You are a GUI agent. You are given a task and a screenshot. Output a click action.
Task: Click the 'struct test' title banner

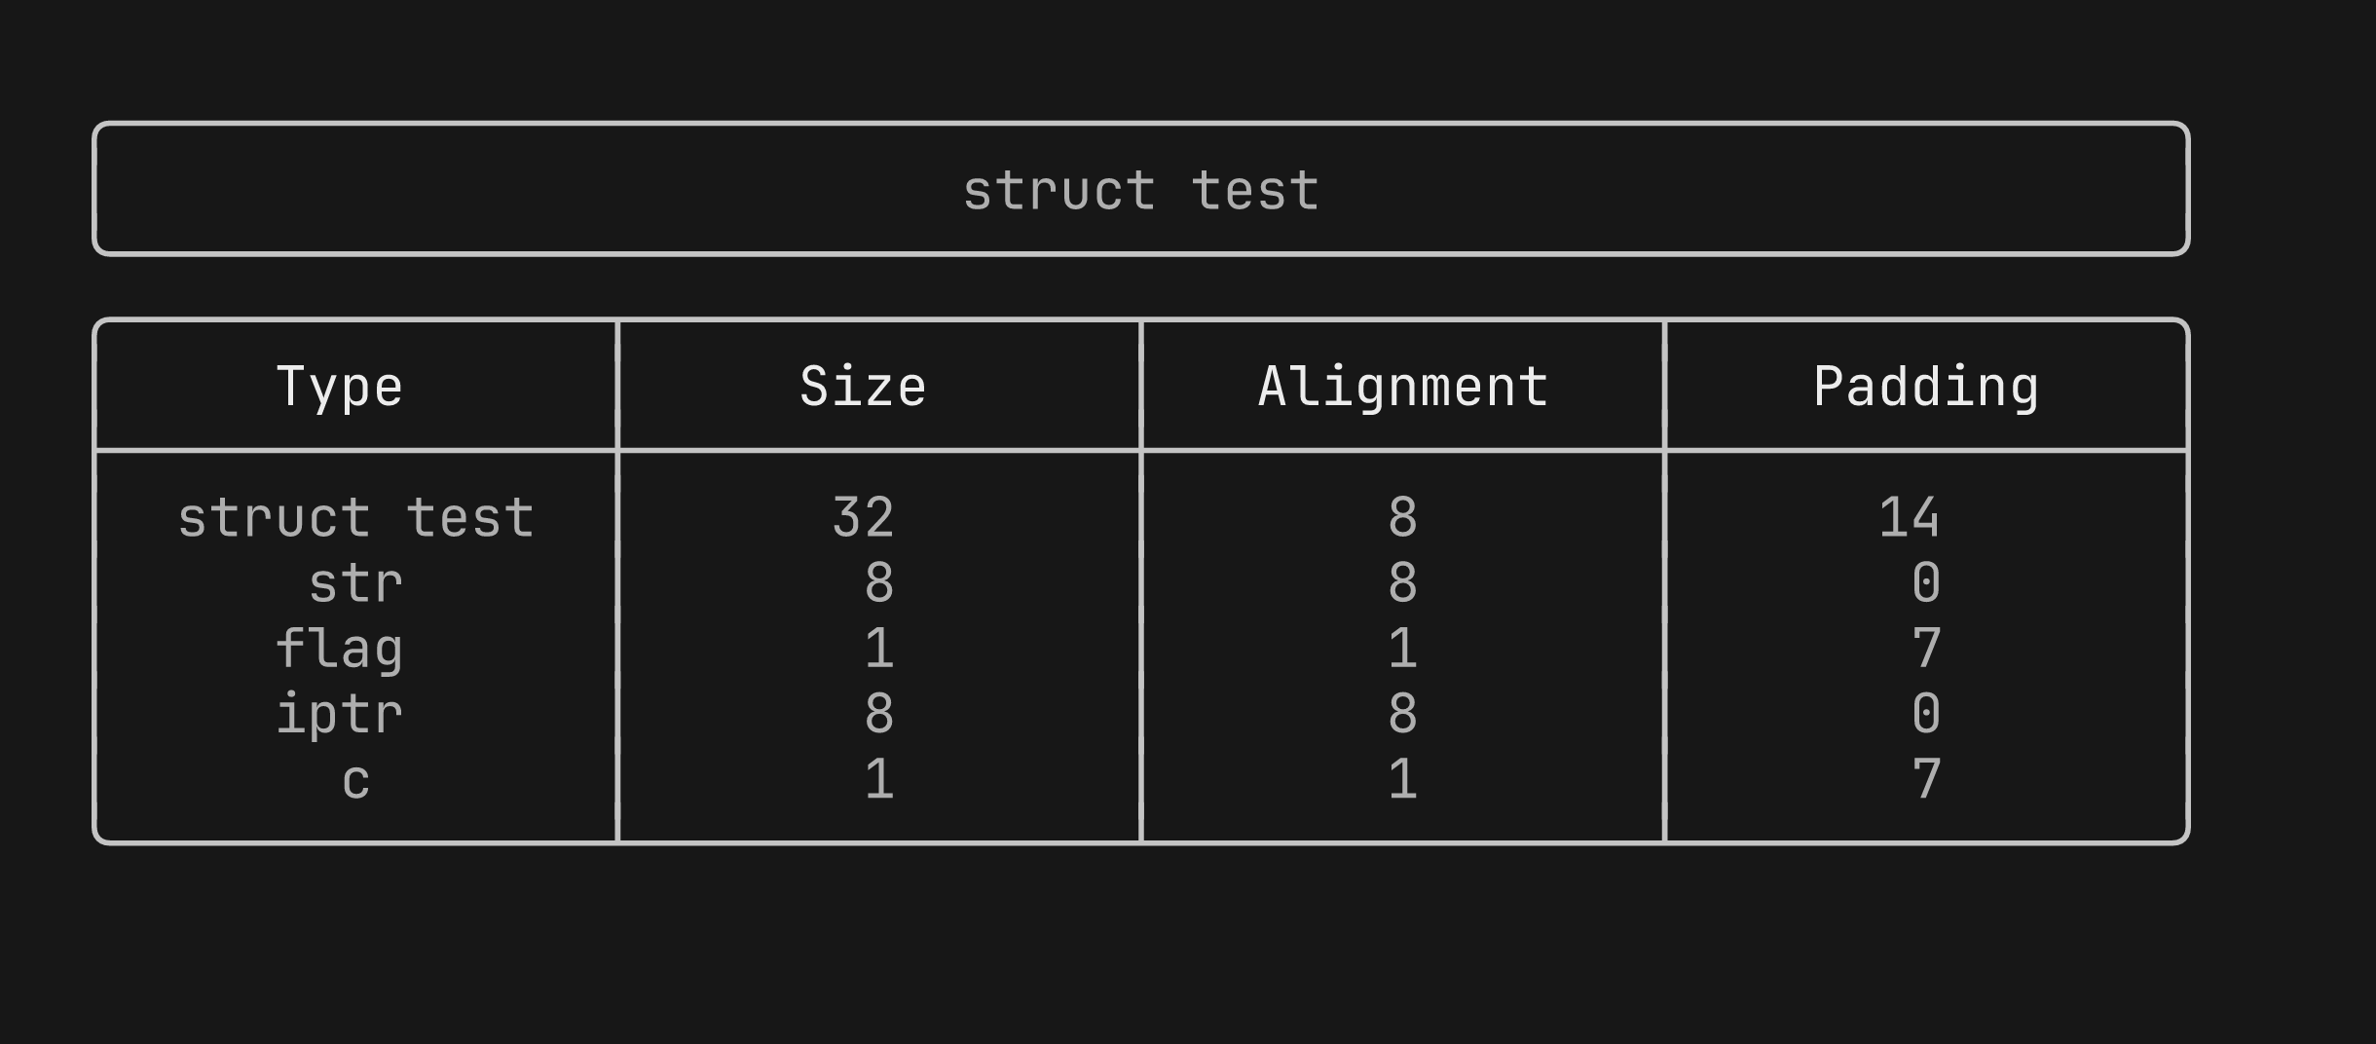click(x=1140, y=190)
